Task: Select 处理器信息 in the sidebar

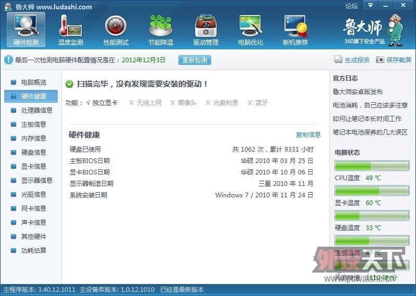Action: point(36,110)
